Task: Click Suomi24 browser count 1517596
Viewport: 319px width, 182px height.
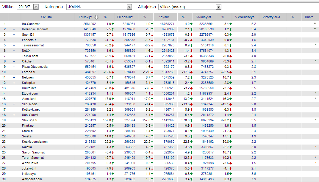Action: click(x=129, y=34)
